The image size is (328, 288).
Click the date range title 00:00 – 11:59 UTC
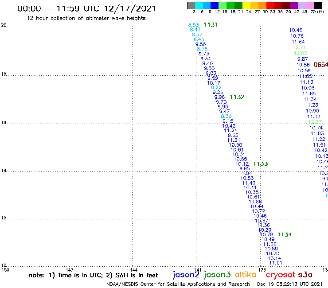click(x=86, y=8)
